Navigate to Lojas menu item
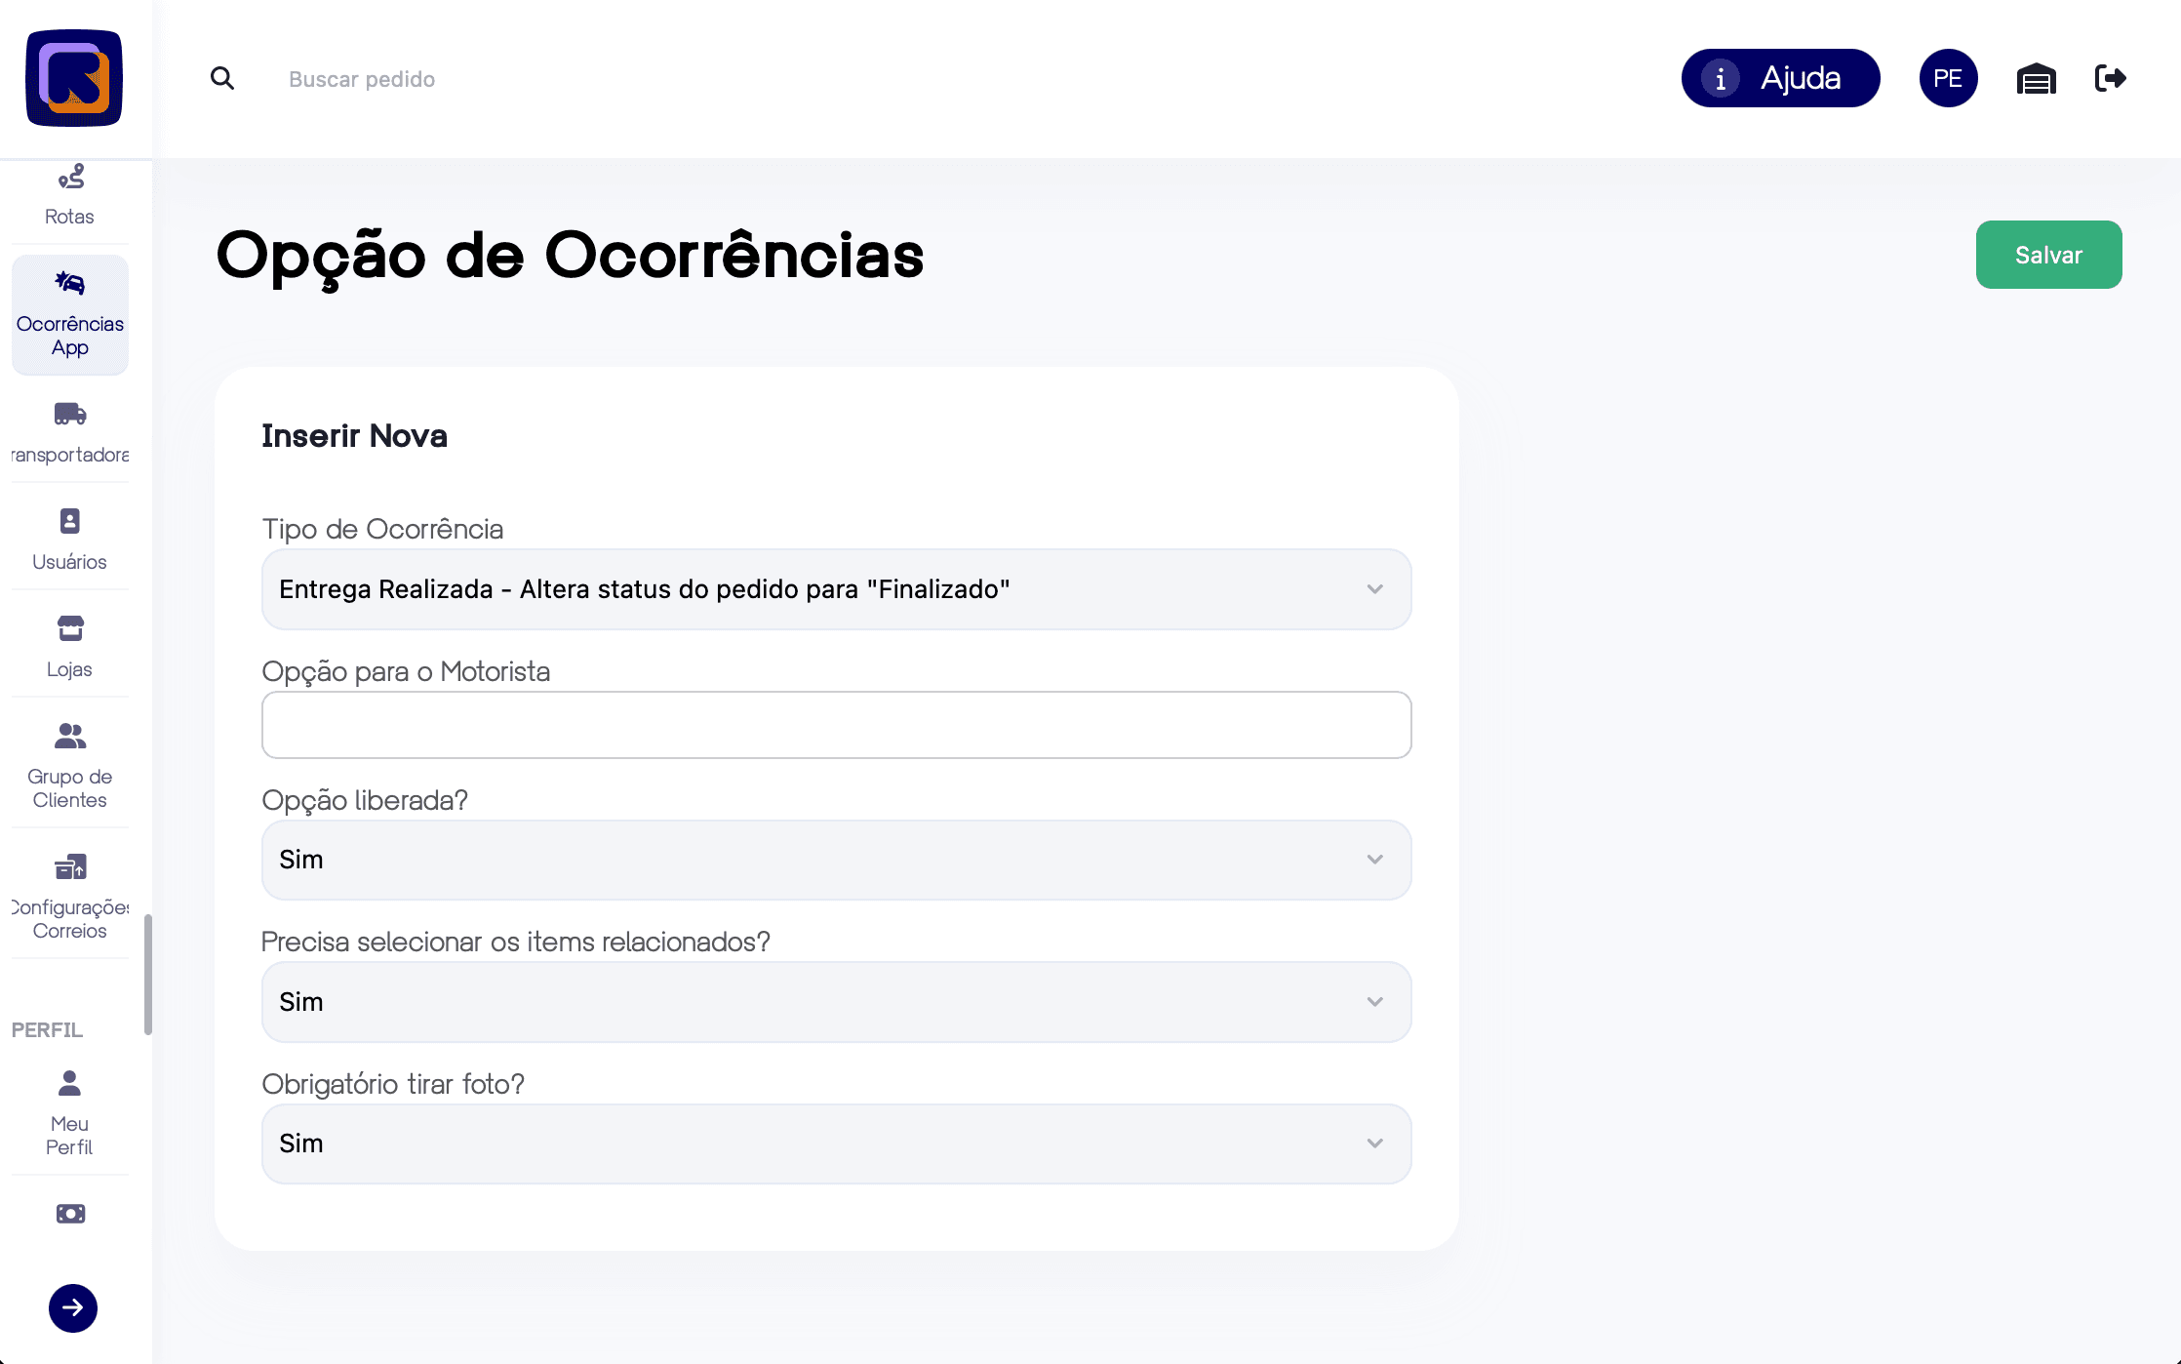 pyautogui.click(x=69, y=645)
